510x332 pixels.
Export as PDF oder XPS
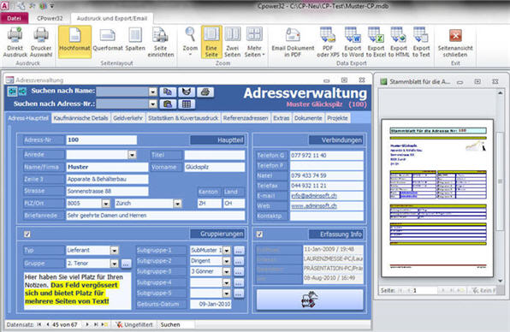[328, 42]
